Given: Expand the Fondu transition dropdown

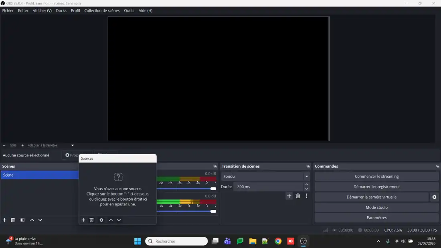Looking at the screenshot, I should click(x=307, y=177).
